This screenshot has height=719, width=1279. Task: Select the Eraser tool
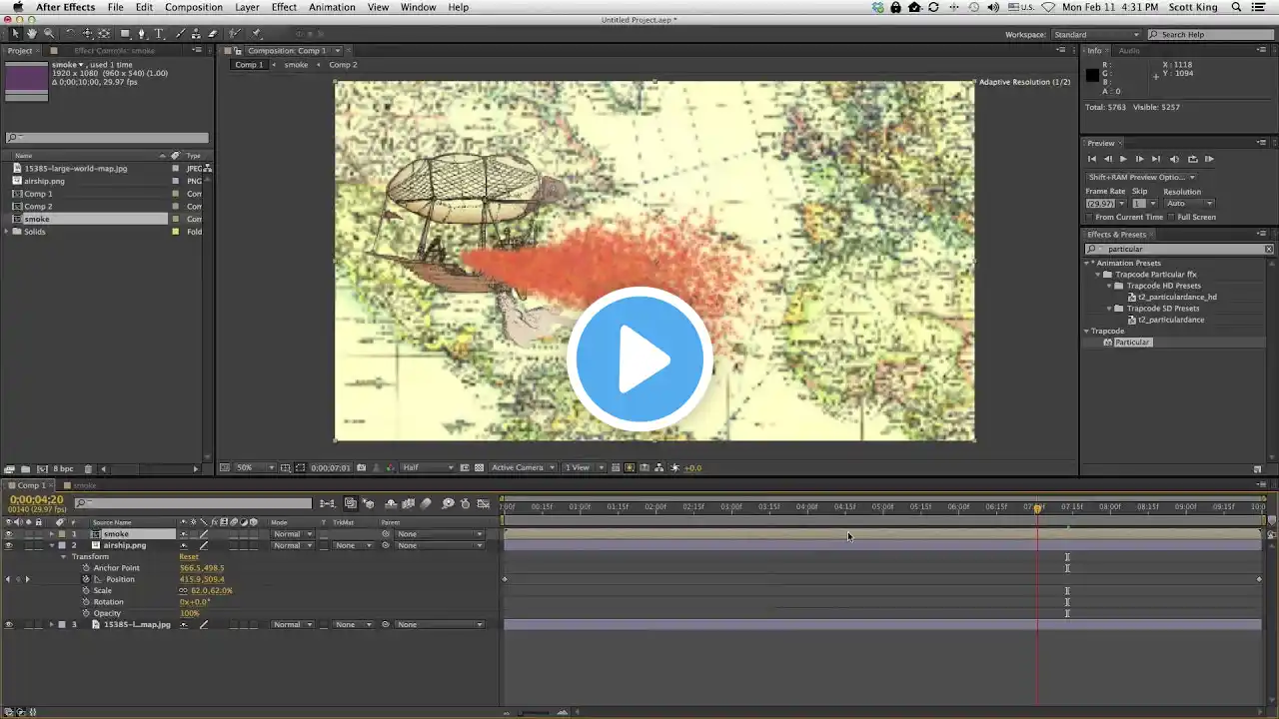(x=212, y=34)
